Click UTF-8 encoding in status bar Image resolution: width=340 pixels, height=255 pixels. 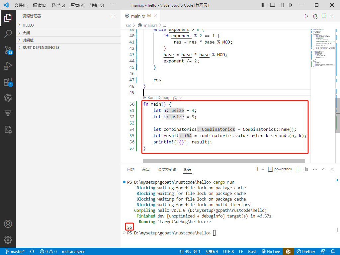[228, 252]
